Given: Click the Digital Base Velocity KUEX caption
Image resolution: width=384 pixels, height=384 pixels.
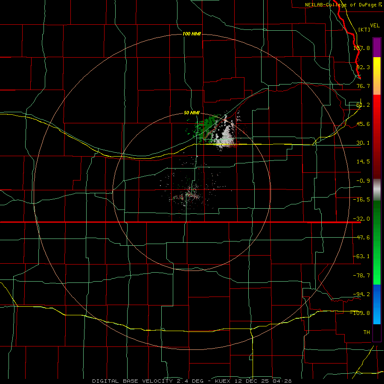Looking at the screenshot, I should point(192,381).
